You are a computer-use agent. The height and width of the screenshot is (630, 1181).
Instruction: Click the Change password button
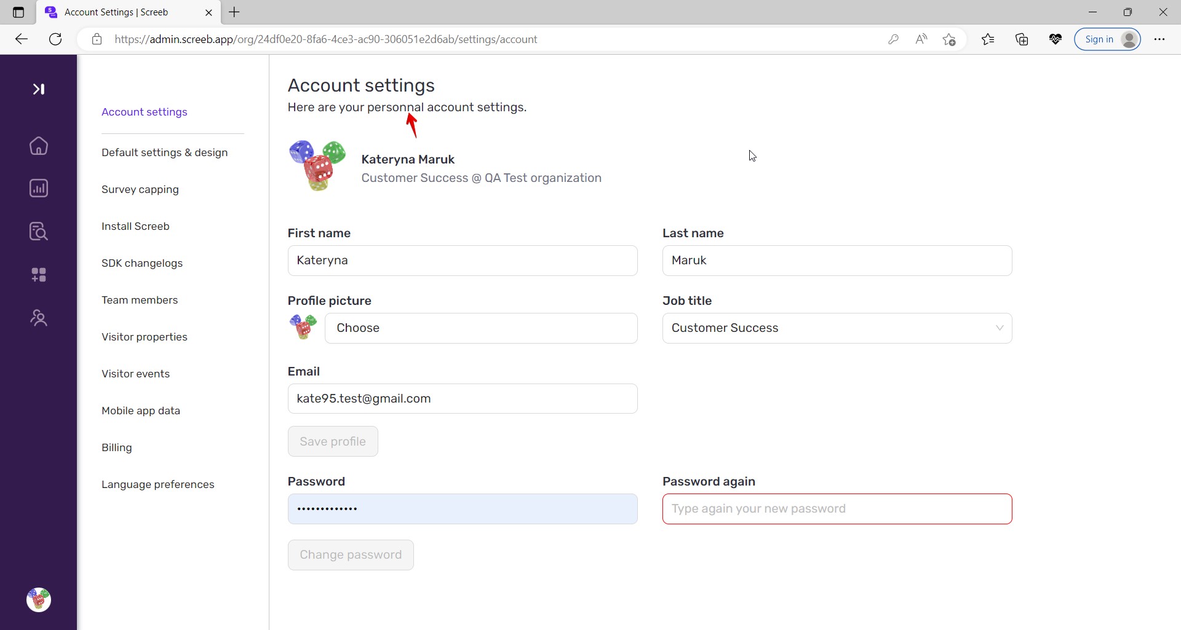tap(351, 555)
